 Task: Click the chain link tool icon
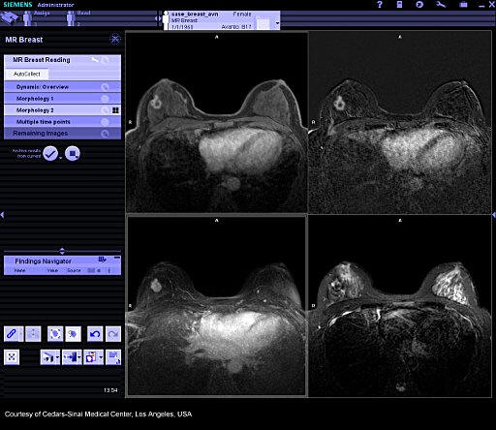coord(12,334)
